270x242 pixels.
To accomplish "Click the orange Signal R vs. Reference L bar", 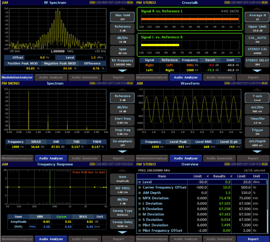I will [189, 19].
